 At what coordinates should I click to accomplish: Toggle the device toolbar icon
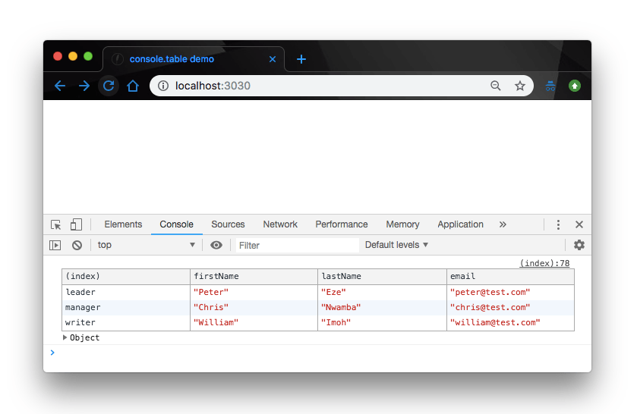pos(76,224)
